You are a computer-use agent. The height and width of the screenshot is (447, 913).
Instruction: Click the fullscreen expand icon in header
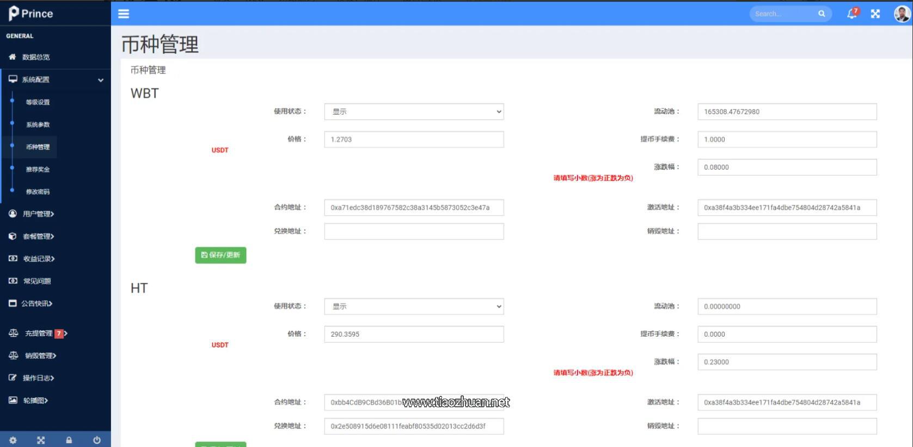coord(875,14)
